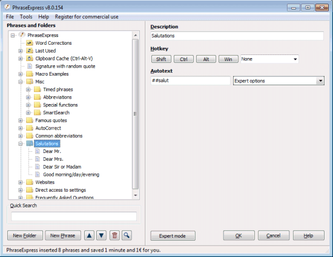
Task: Click the Signature with random quote icon
Action: pos(30,66)
